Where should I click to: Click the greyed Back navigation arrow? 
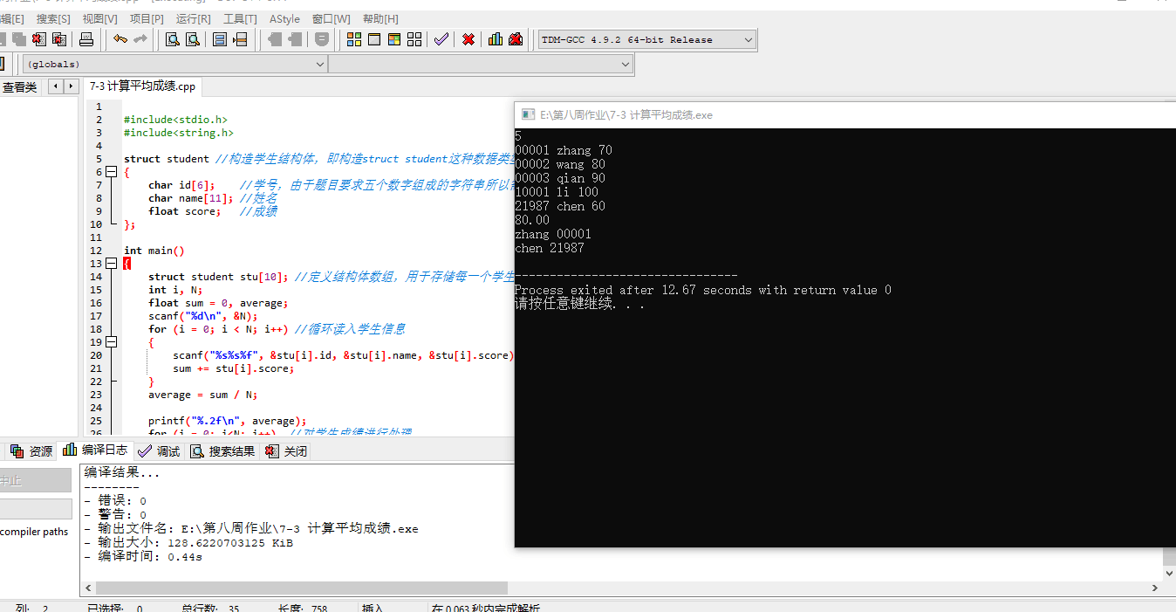[x=275, y=39]
